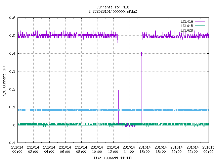
Task: Click the x-axis tick label 231014 20:00
Action: point(177,150)
